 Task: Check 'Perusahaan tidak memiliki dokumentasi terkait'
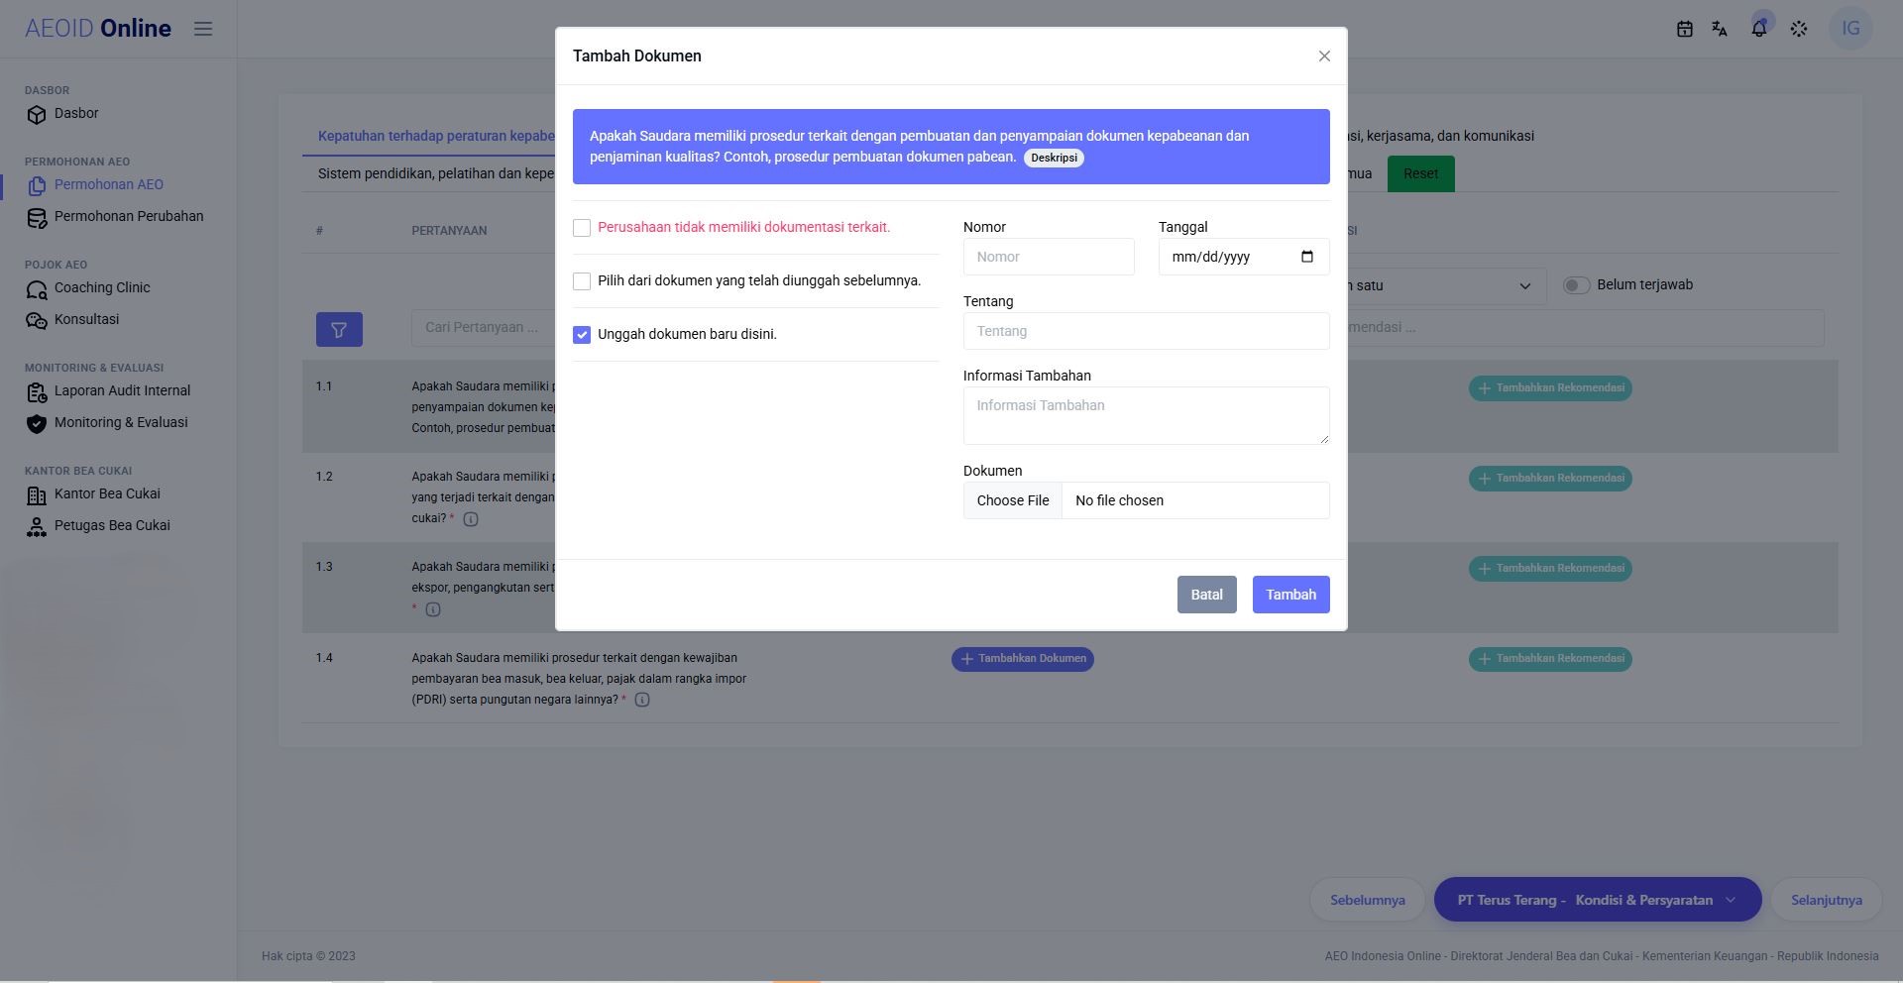[x=582, y=228]
